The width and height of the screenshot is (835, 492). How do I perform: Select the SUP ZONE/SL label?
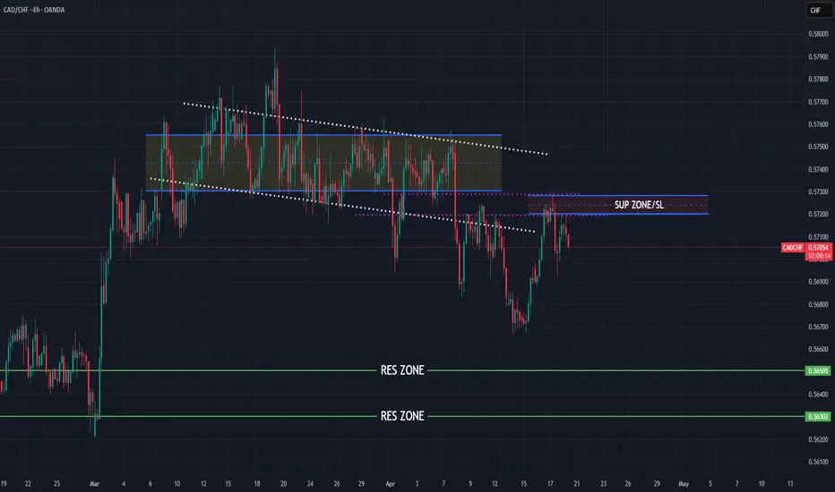(639, 205)
